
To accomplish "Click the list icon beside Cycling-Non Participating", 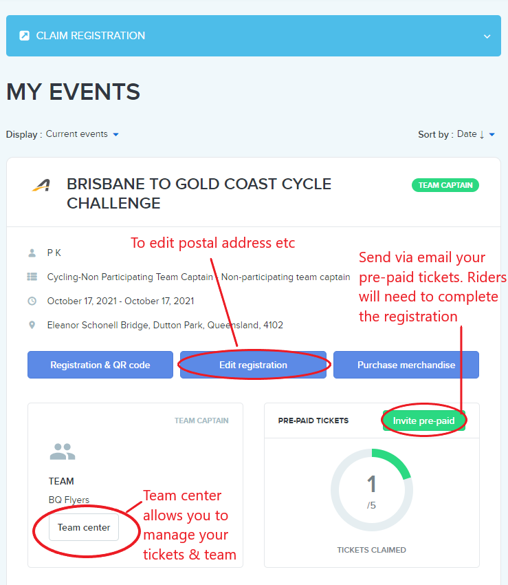I will 32,277.
